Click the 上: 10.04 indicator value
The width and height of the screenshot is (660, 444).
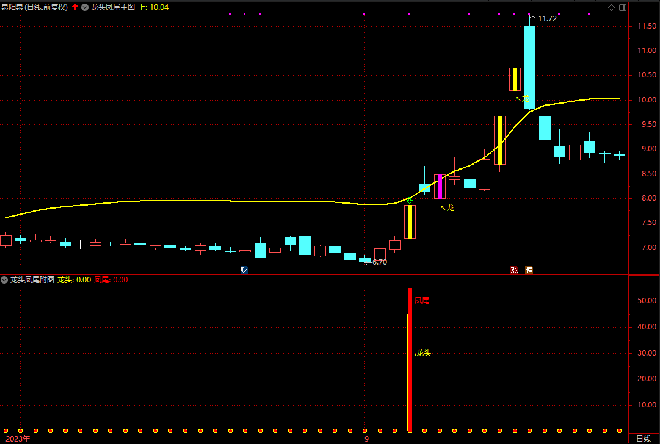click(x=154, y=7)
